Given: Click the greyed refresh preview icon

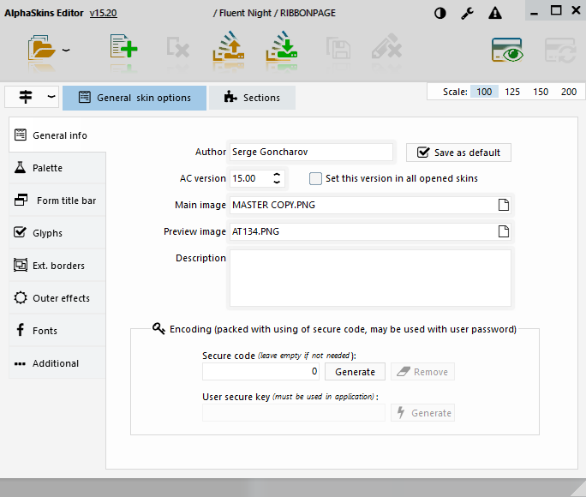Looking at the screenshot, I should (559, 50).
